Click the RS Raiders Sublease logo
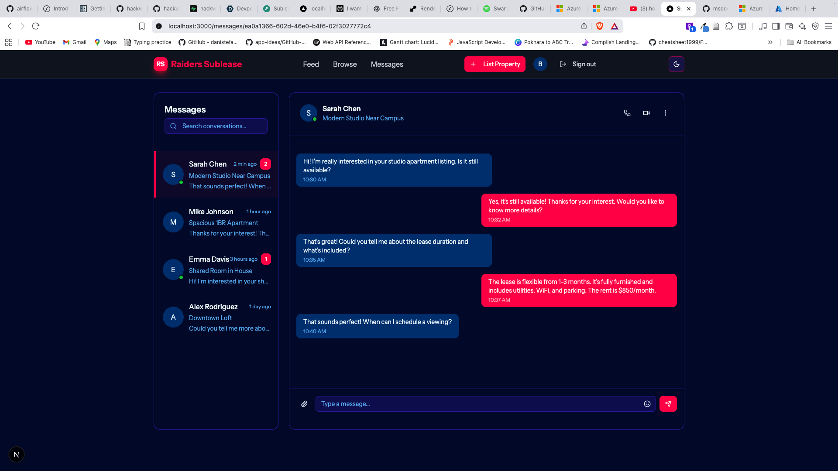The image size is (838, 471). 198,64
